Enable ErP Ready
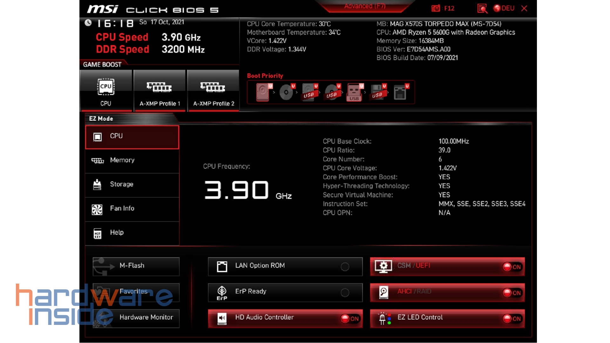The width and height of the screenshot is (610, 343). coord(345,293)
